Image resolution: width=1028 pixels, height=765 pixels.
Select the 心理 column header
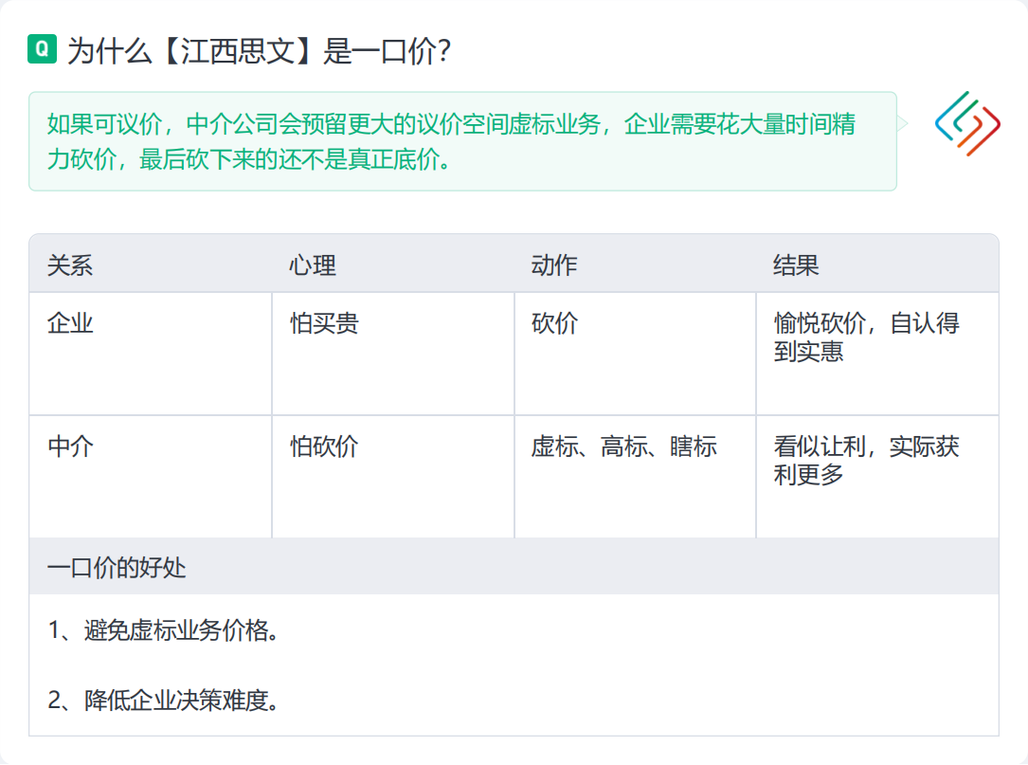pos(313,265)
